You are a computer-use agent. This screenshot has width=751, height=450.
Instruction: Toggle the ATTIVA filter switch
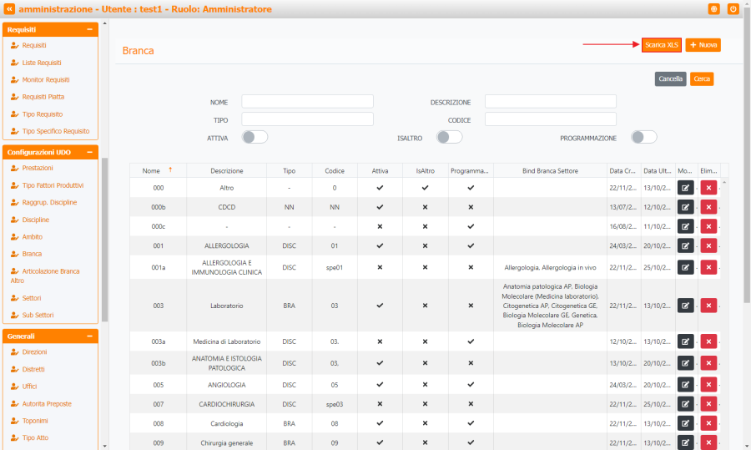click(255, 137)
